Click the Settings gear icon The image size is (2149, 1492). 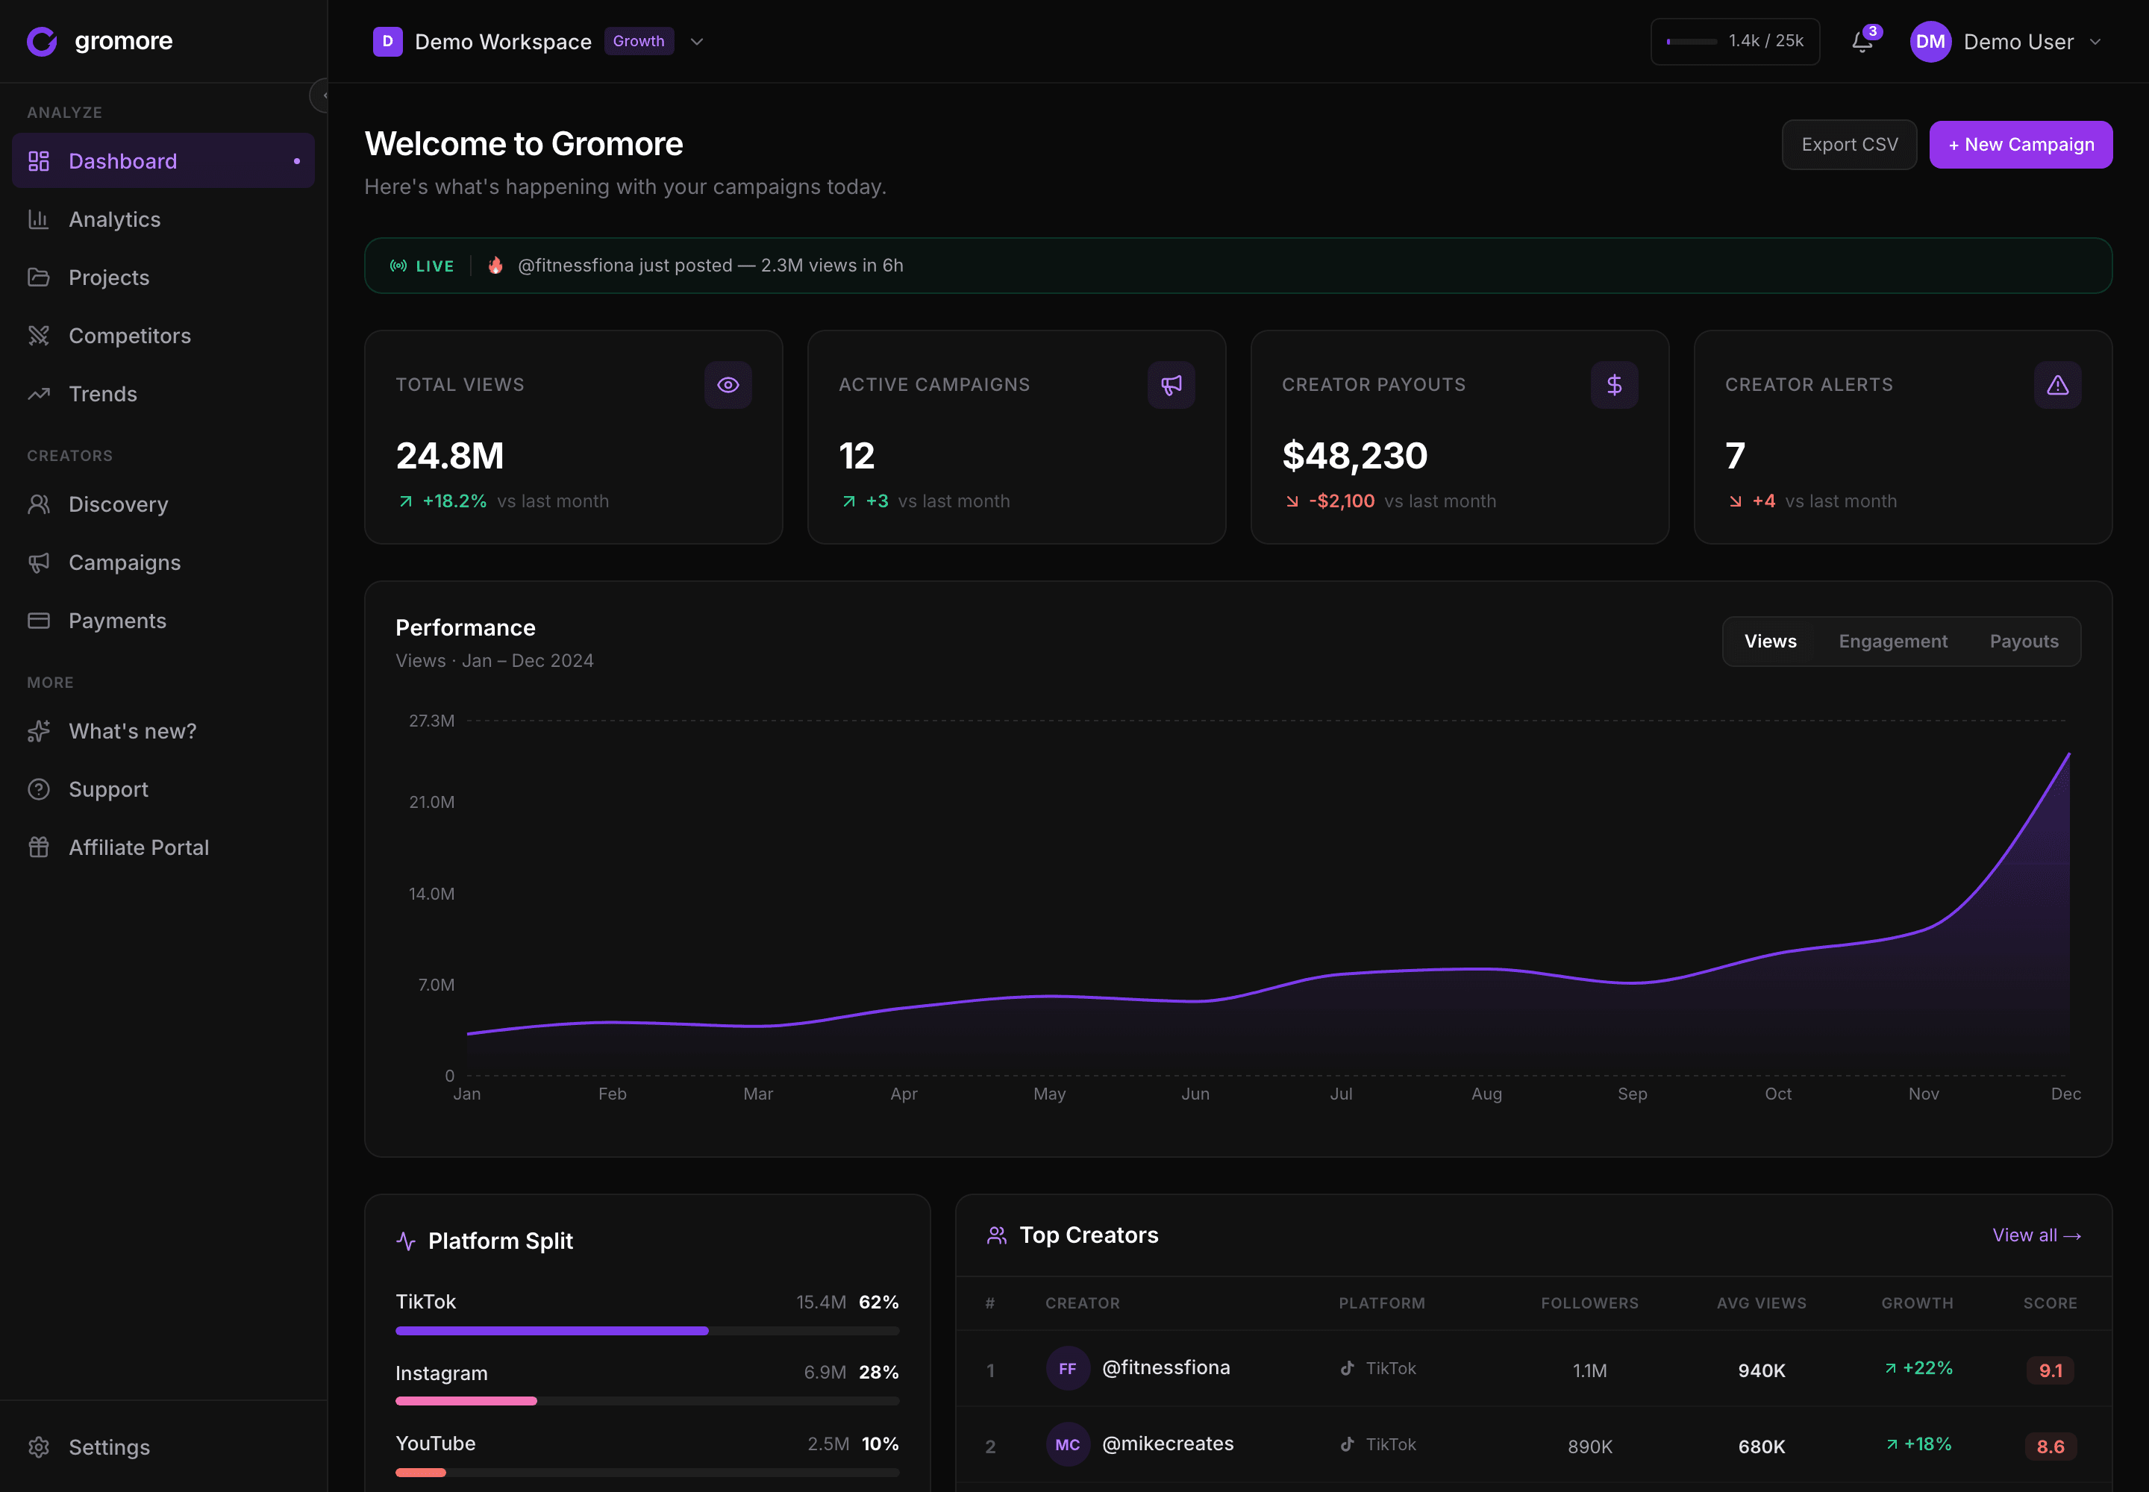38,1447
